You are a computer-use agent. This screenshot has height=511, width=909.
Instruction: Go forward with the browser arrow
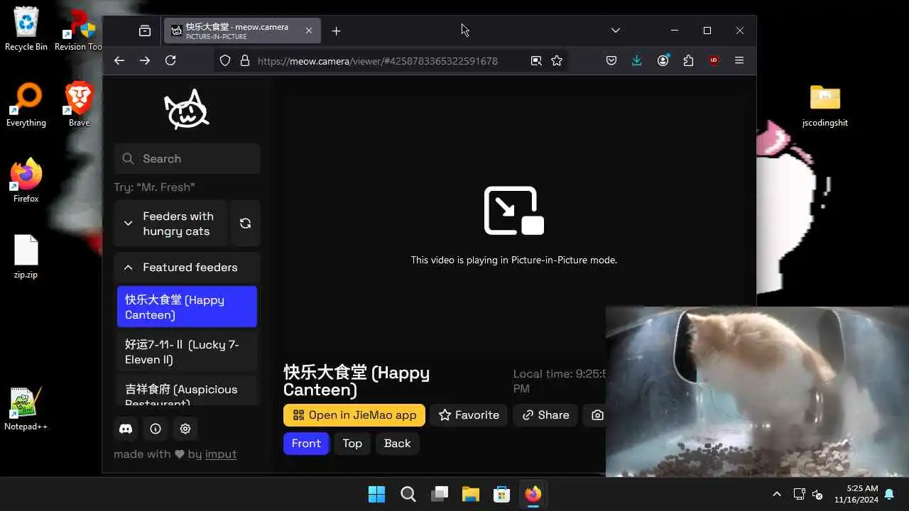click(x=145, y=61)
